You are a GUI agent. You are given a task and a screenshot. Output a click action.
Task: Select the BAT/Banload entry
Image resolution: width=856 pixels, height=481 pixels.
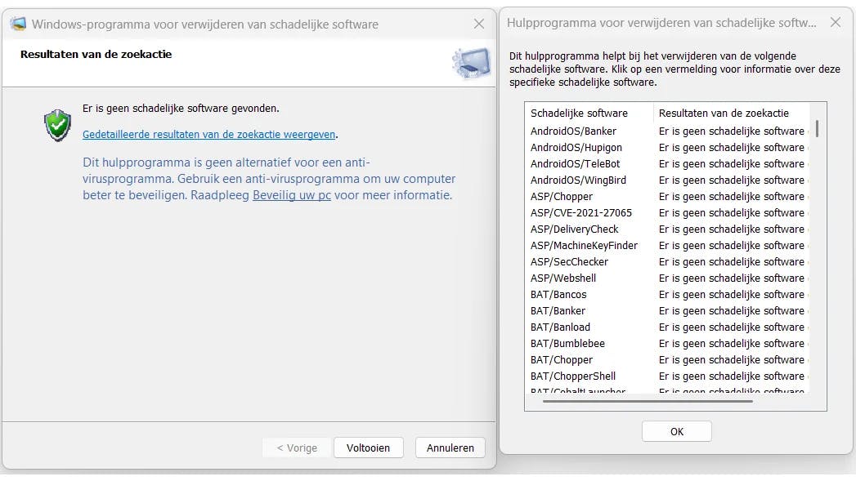point(560,327)
